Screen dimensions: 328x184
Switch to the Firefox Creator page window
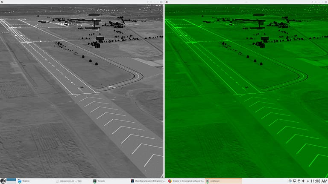click(185, 181)
